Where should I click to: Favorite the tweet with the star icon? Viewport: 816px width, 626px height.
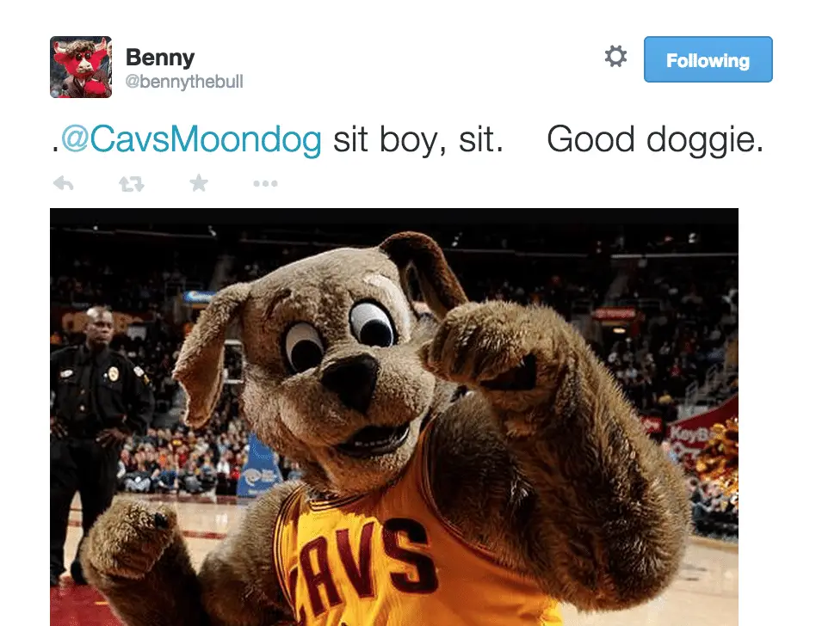pos(199,183)
